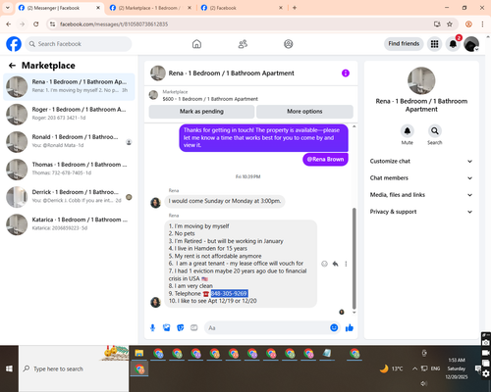Bookmark this page with the star icon
The height and width of the screenshot is (392, 491).
[450, 24]
